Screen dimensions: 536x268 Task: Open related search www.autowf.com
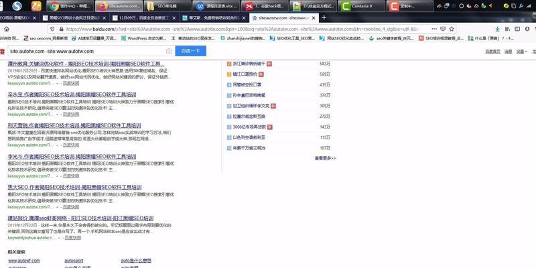coord(23,261)
